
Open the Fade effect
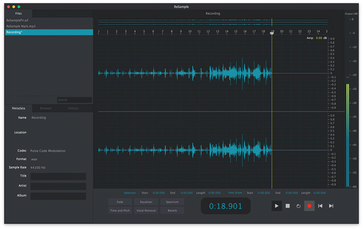pos(120,202)
